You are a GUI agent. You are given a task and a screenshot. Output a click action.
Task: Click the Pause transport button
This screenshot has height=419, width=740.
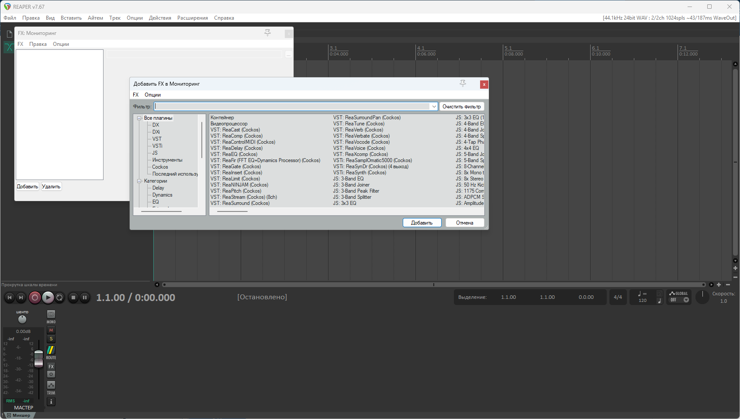[x=85, y=298]
